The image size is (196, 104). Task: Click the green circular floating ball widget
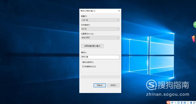point(195,24)
